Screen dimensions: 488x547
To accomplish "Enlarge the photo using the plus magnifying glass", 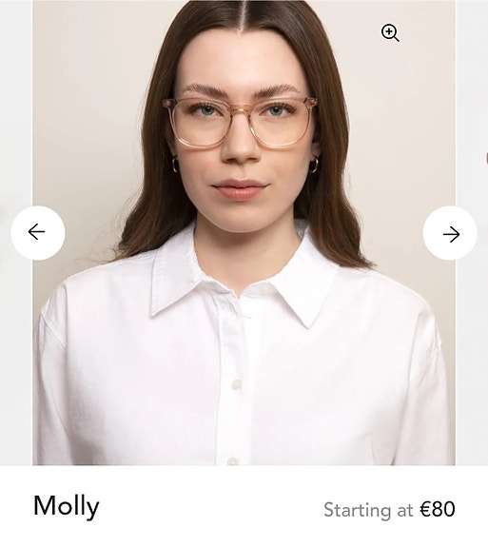I will (390, 32).
